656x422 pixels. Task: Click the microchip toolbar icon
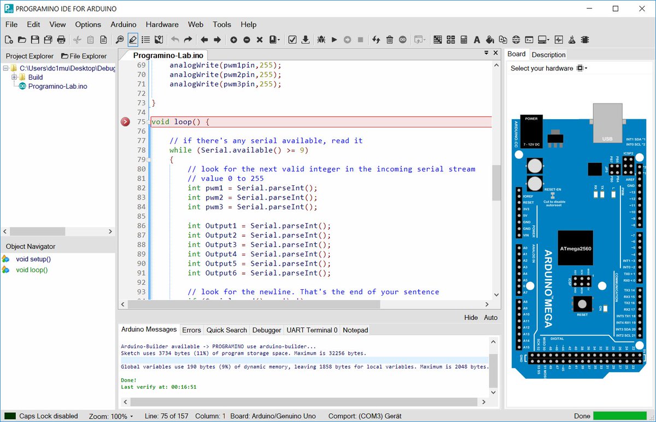(x=585, y=39)
